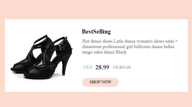192x107 pixels.
Task: Click the silver ankle strap buckle
Action: [x=61, y=48]
